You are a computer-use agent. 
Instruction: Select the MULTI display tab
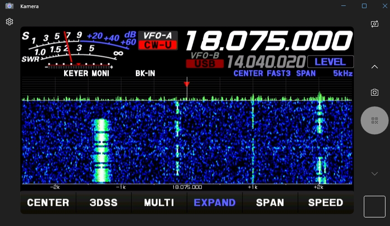pyautogui.click(x=159, y=203)
